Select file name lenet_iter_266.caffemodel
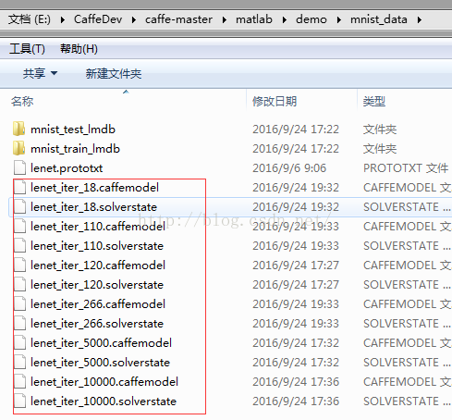Screen dimensions: 452x420 pos(98,304)
